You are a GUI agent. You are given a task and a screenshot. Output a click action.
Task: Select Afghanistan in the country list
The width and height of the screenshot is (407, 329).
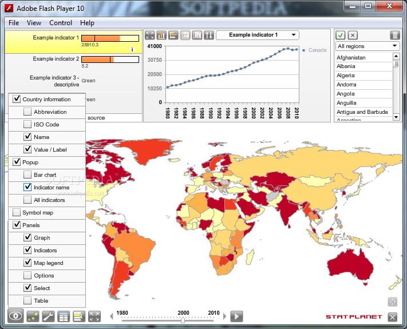pos(363,58)
